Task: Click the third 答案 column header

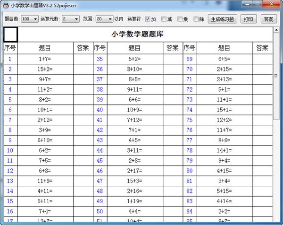Action: 262,48
